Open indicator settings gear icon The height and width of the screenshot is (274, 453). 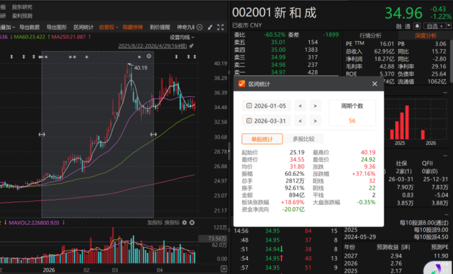185,222
